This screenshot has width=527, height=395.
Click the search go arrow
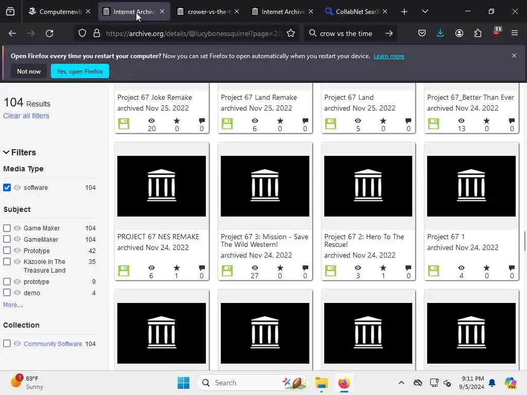point(389,33)
